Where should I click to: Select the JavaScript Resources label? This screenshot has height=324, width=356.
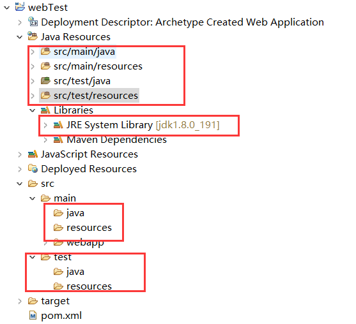coord(89,154)
